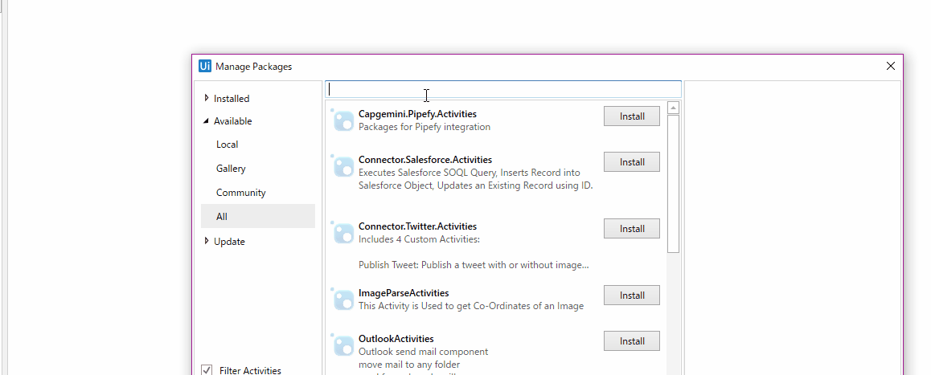Expand the Update tree node
This screenshot has width=931, height=375.
pyautogui.click(x=206, y=241)
